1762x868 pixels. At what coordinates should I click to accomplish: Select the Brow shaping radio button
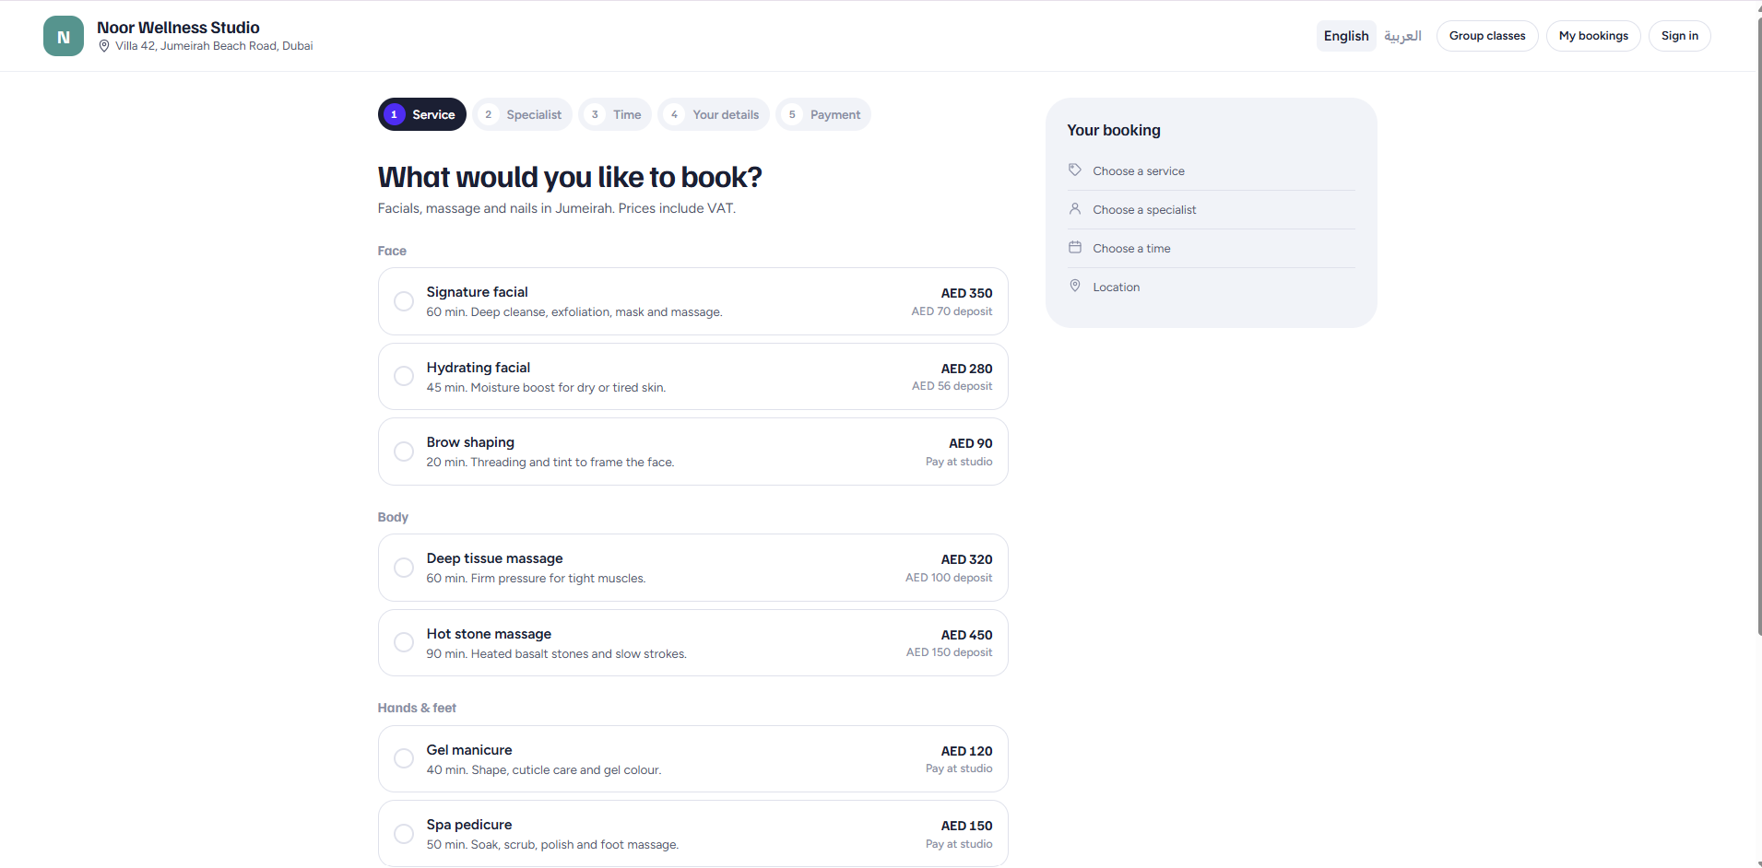[x=404, y=452]
